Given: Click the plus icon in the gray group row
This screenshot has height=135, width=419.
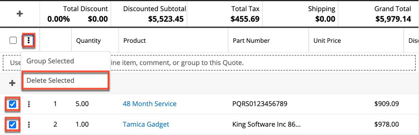Looking at the screenshot, I should coord(12,83).
